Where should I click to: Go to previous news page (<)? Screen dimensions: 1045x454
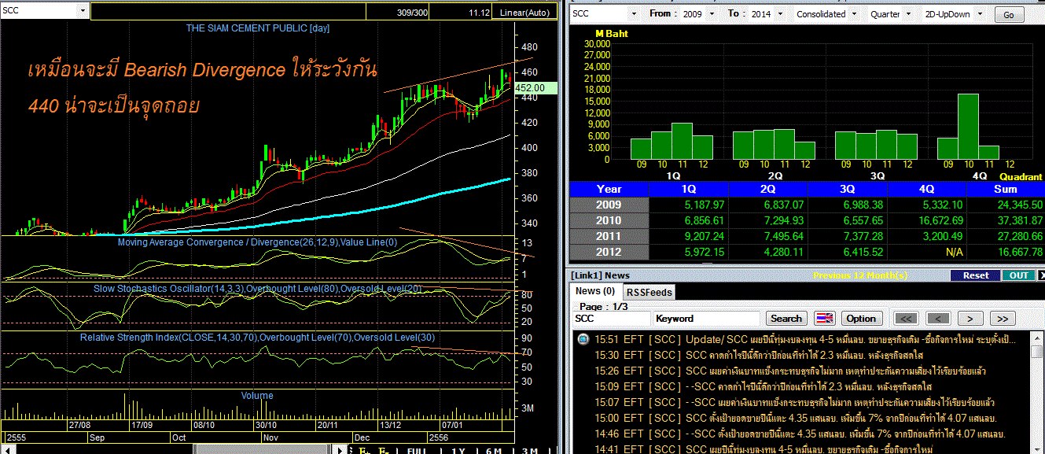tap(938, 319)
